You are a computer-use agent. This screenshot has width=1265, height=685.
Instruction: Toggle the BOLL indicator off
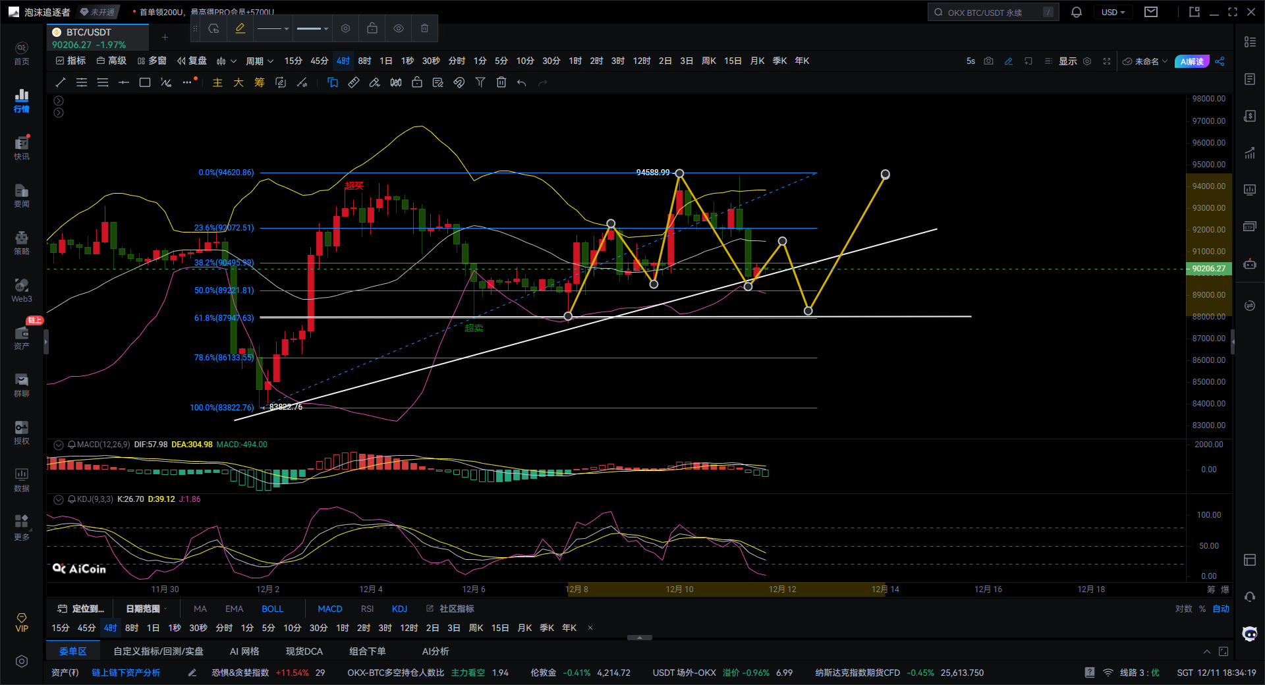click(x=272, y=609)
